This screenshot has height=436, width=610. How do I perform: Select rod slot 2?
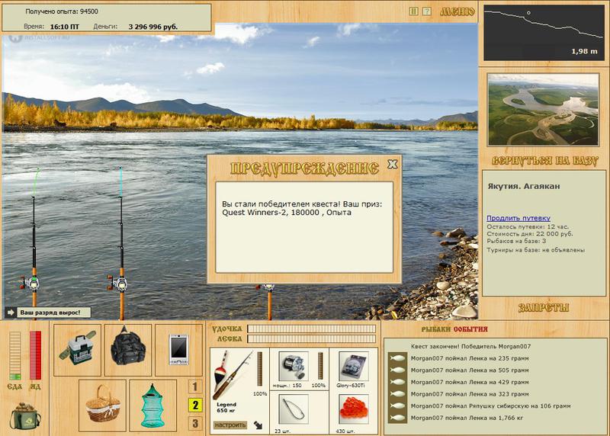coord(195,406)
